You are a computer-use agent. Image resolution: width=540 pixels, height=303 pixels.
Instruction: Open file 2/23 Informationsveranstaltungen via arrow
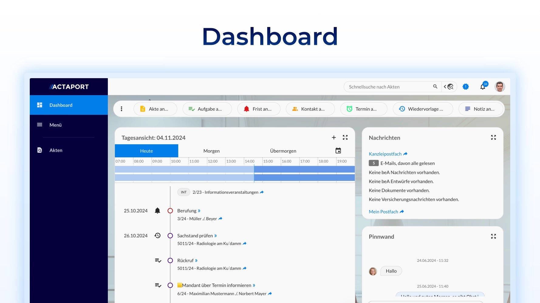click(262, 192)
